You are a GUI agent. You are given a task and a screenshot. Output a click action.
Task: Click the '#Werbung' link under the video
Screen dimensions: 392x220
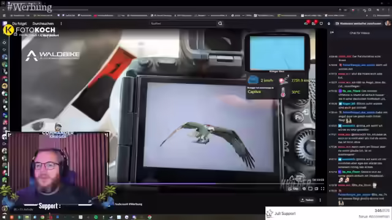[x=135, y=204]
